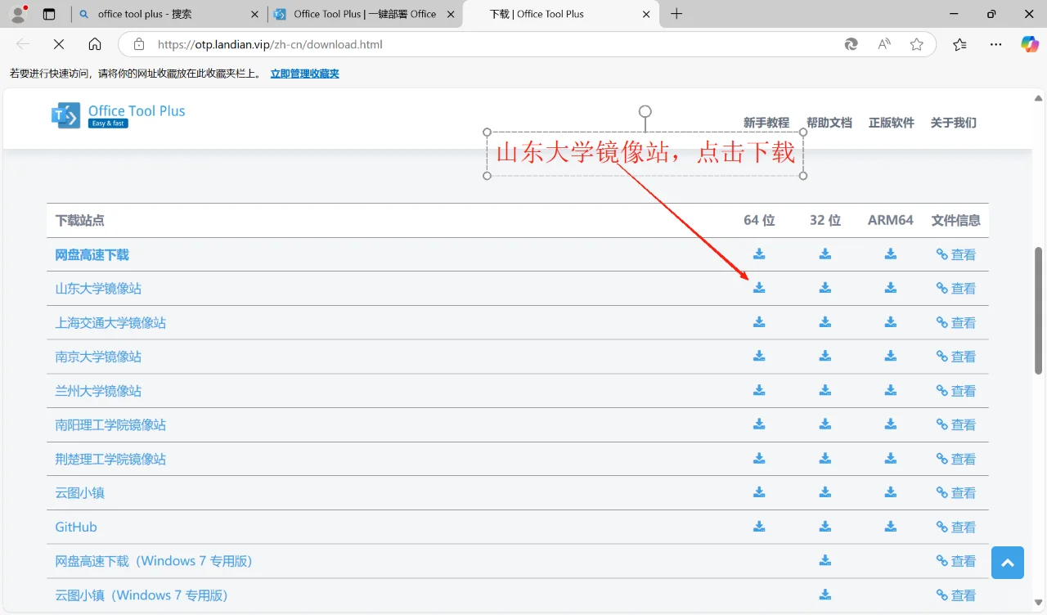Download ARM64 from 山东大学镜像站
Viewport: 1047px width, 615px height.
tap(891, 288)
